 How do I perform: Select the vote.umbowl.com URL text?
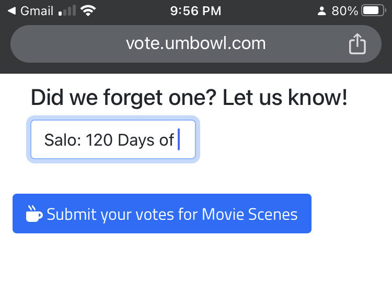[x=196, y=43]
